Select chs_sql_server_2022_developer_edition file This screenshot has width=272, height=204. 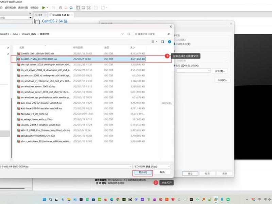[81, 65]
